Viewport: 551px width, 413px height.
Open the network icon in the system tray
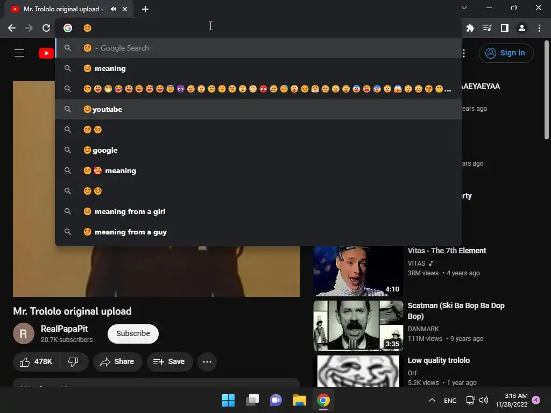click(x=470, y=400)
